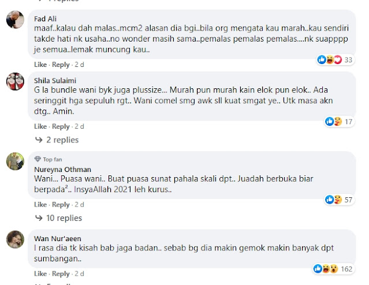Click Nureyna Othman's avatar image
The image size is (369, 285).
[x=15, y=161]
